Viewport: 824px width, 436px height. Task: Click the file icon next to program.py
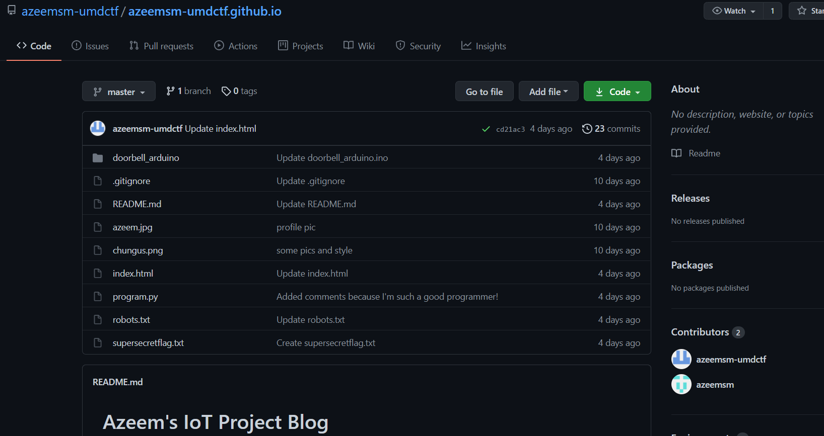click(x=98, y=297)
